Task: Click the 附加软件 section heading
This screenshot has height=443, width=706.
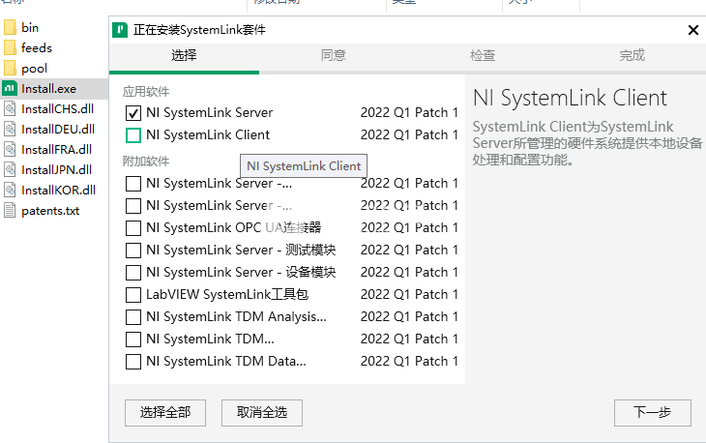Action: point(146,162)
